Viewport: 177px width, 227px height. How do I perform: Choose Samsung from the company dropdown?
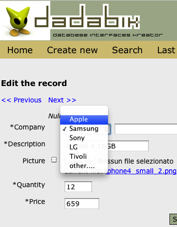[x=84, y=129]
